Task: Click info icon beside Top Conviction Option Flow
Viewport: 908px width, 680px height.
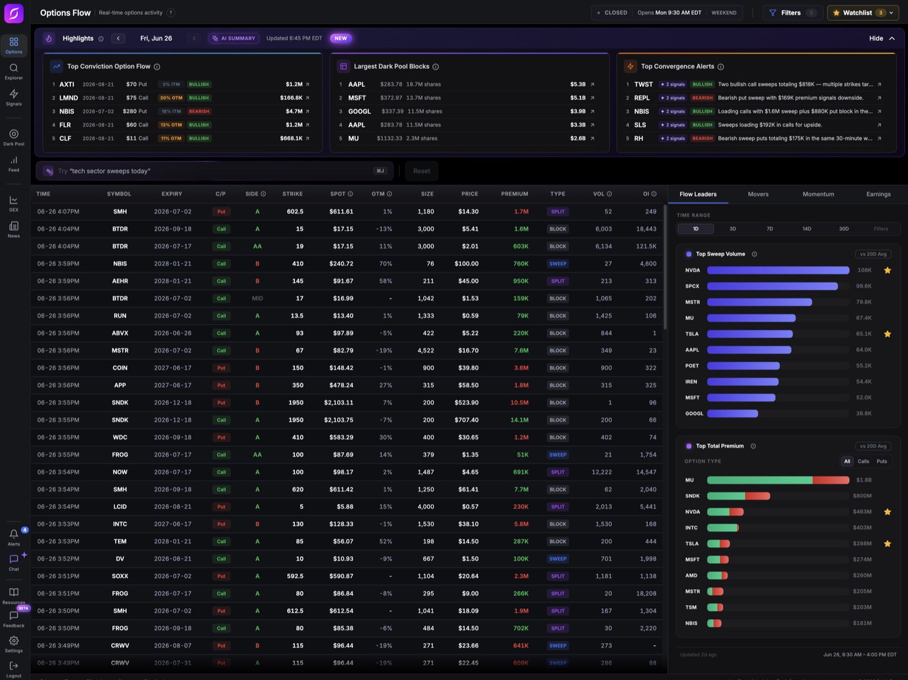Action: [x=157, y=66]
